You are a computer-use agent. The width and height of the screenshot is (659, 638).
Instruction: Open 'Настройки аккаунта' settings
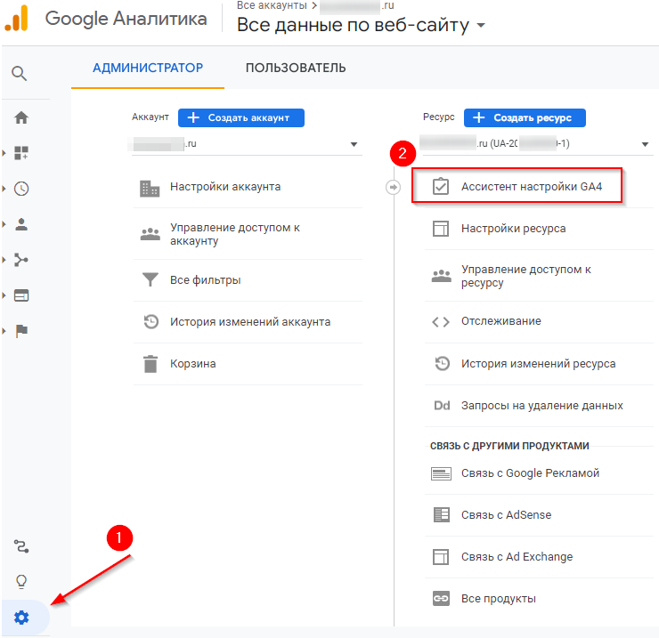[x=225, y=187]
